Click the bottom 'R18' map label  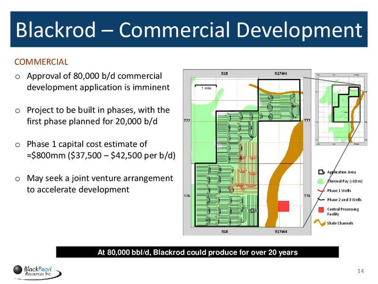[225, 231]
